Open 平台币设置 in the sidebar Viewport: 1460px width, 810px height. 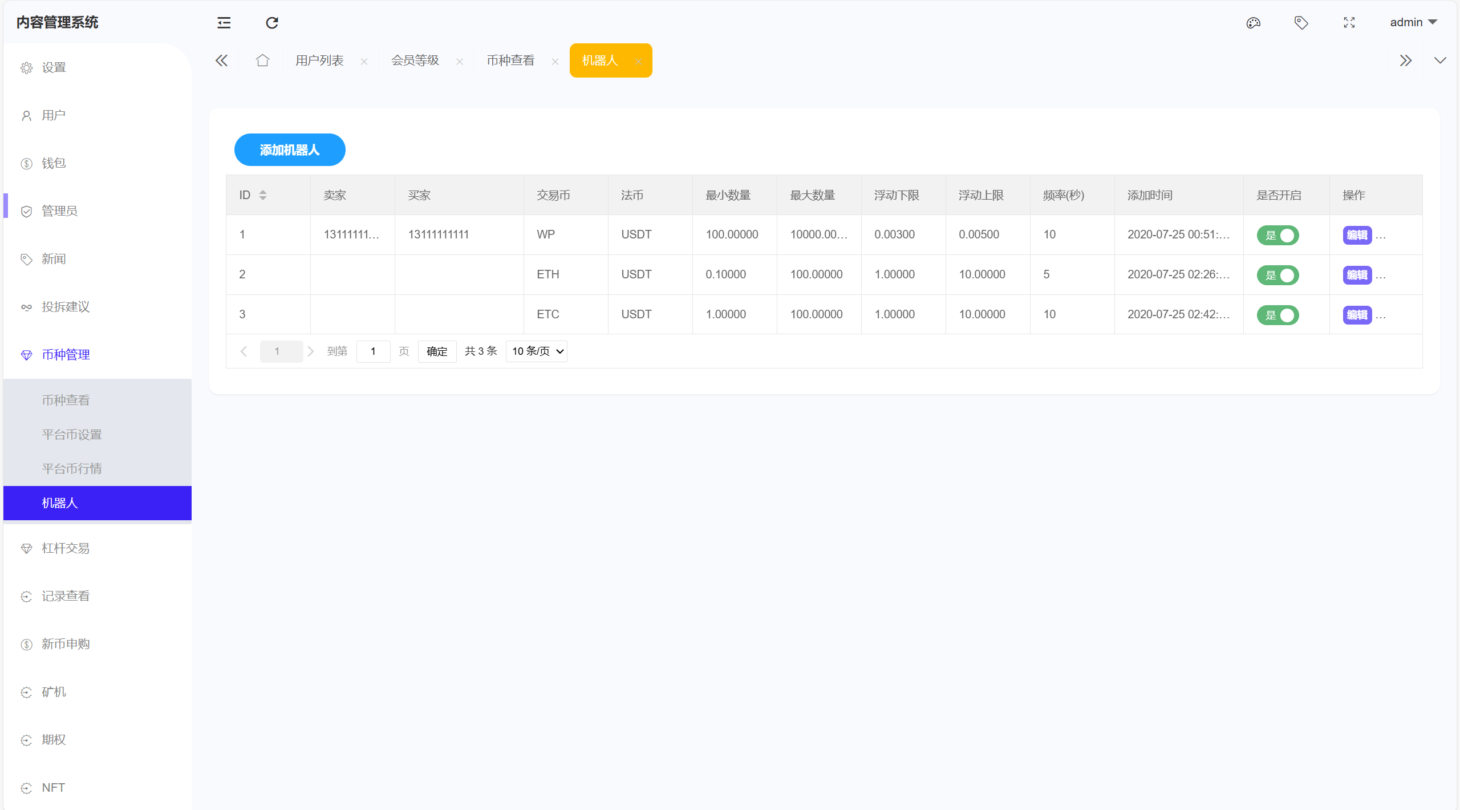coord(72,435)
